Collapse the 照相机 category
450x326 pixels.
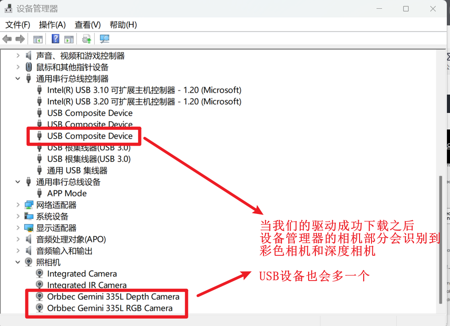pyautogui.click(x=17, y=262)
